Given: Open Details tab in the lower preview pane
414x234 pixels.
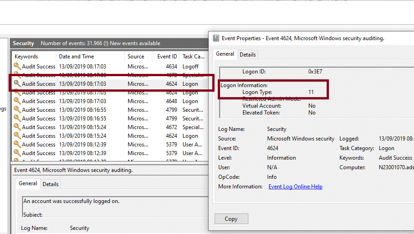Looking at the screenshot, I should coord(50,184).
